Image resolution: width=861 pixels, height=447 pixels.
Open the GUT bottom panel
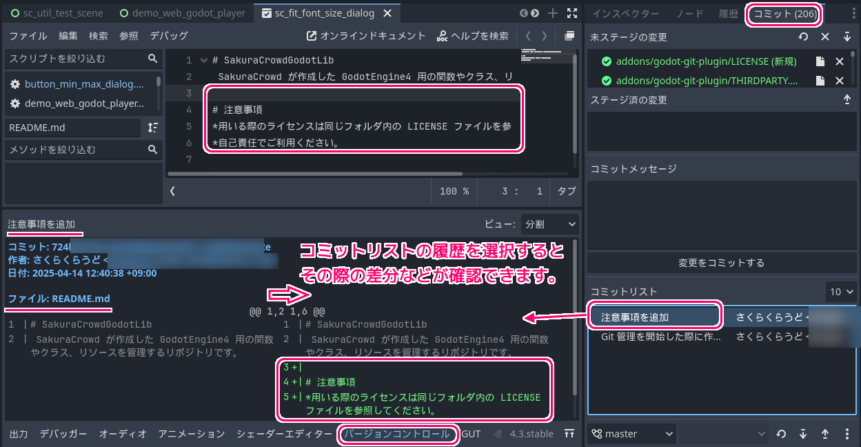tap(472, 434)
